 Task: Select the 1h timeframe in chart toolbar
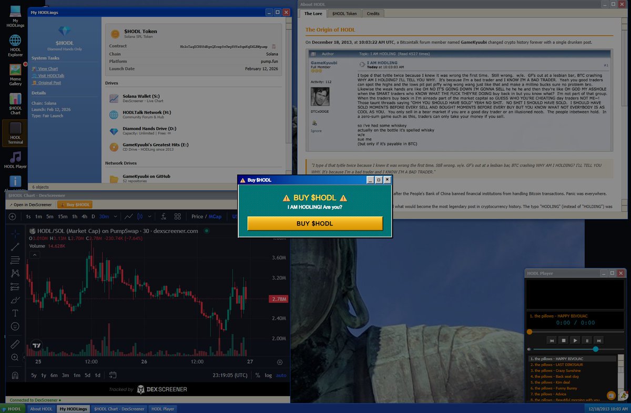(x=75, y=216)
